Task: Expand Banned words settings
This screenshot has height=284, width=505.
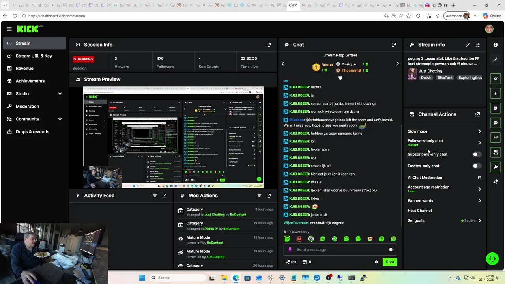Action: click(479, 201)
